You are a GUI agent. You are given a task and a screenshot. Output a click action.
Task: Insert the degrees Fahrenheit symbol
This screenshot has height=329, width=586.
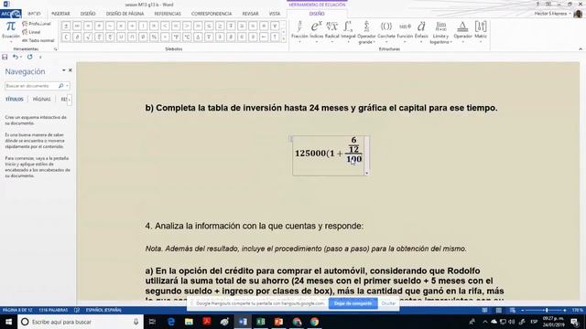(176, 37)
